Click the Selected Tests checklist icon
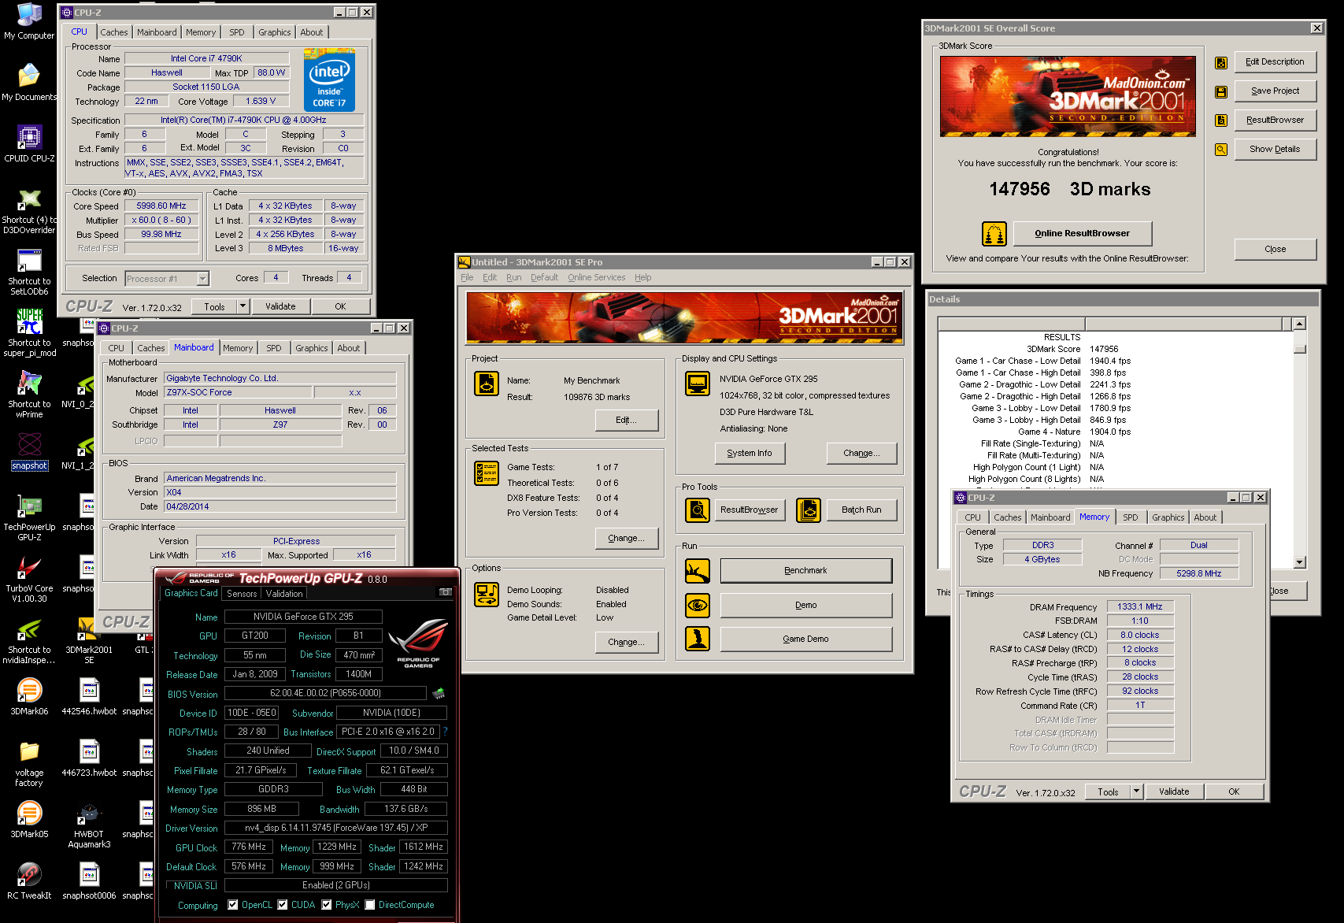The image size is (1344, 923). 487,473
